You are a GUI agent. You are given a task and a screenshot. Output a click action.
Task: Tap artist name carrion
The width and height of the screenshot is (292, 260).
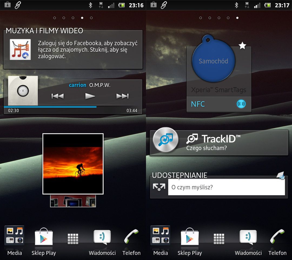(x=78, y=85)
